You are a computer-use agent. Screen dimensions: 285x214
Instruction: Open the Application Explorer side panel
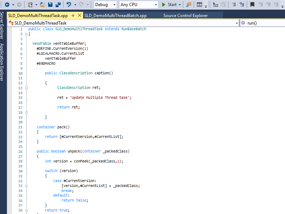(2, 62)
